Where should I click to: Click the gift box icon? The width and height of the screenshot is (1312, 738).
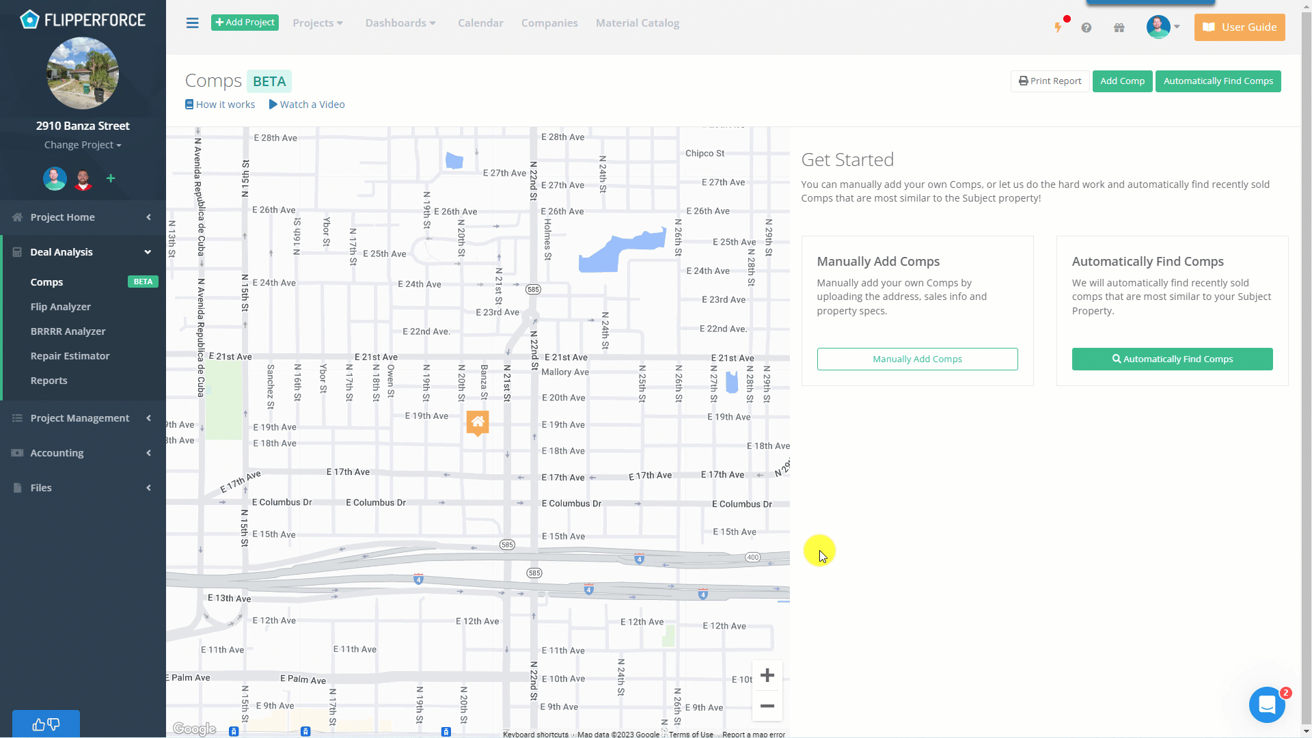[1119, 27]
